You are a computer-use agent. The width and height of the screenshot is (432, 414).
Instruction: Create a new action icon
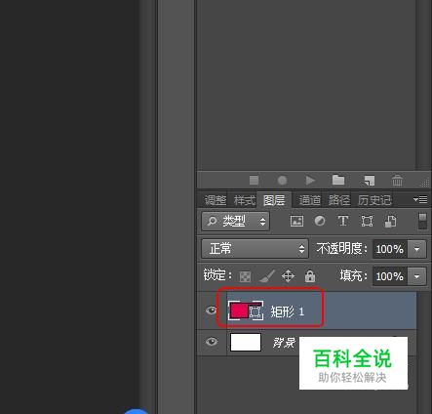(370, 181)
